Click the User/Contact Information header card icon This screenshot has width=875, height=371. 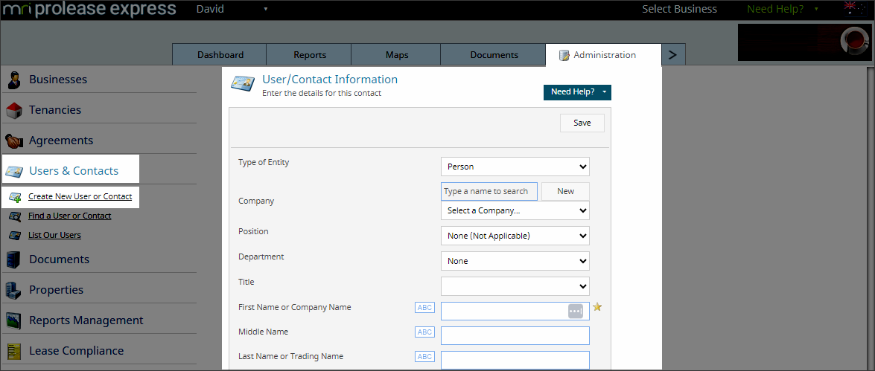pos(244,83)
